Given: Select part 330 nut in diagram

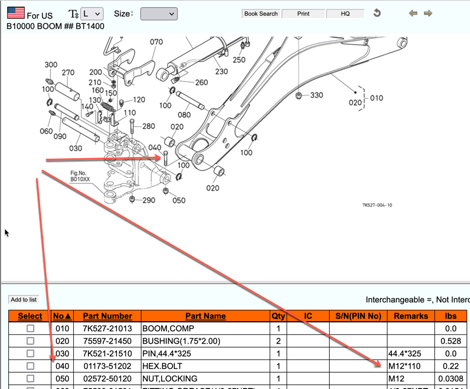Looking at the screenshot, I should [x=299, y=96].
